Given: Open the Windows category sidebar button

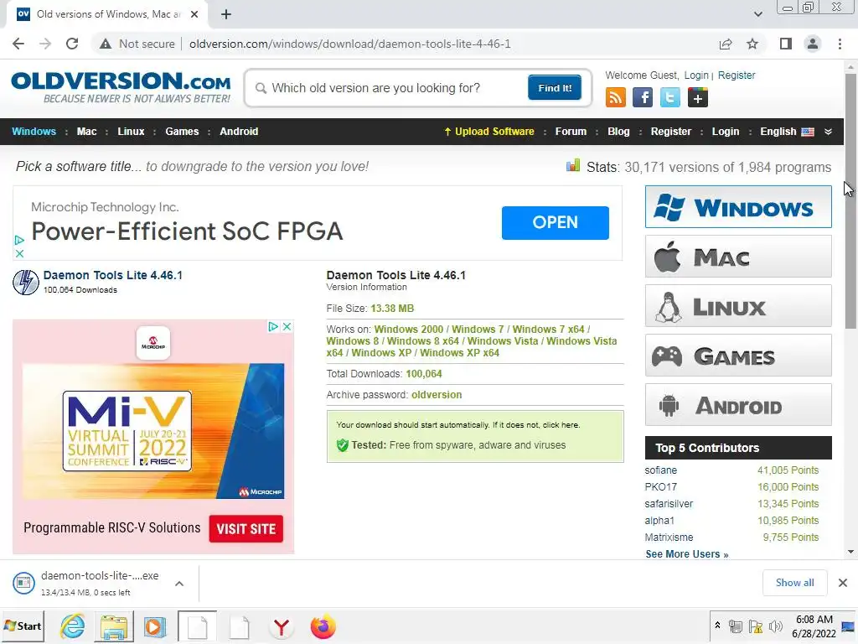Looking at the screenshot, I should (x=738, y=207).
